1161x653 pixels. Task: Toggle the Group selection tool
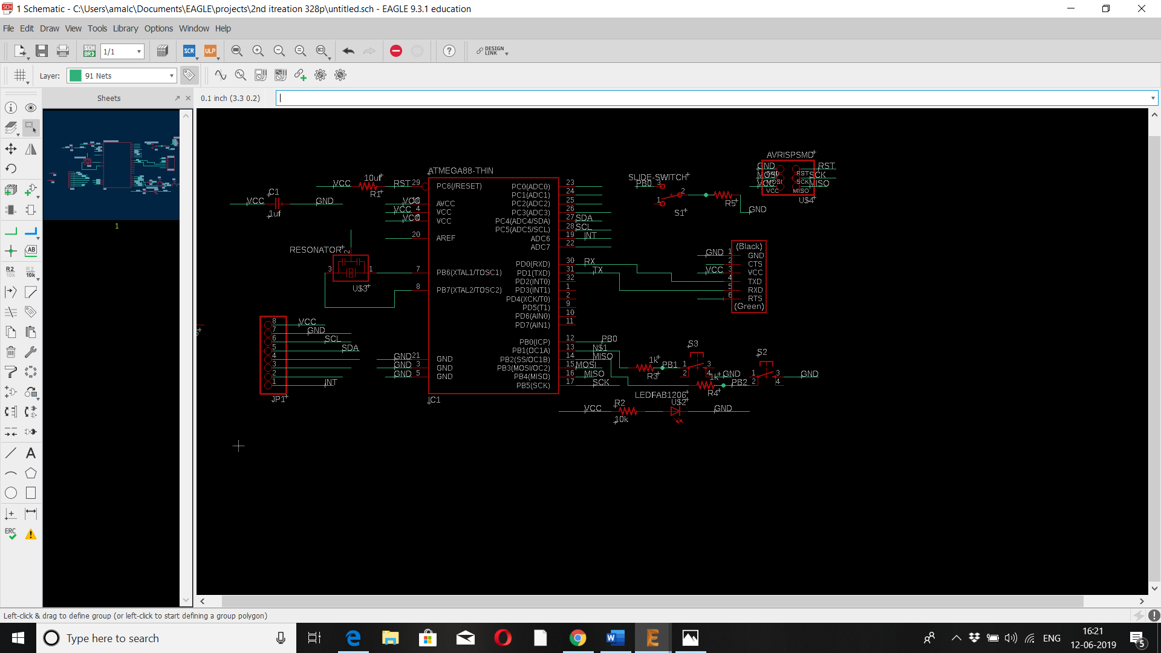tap(31, 128)
